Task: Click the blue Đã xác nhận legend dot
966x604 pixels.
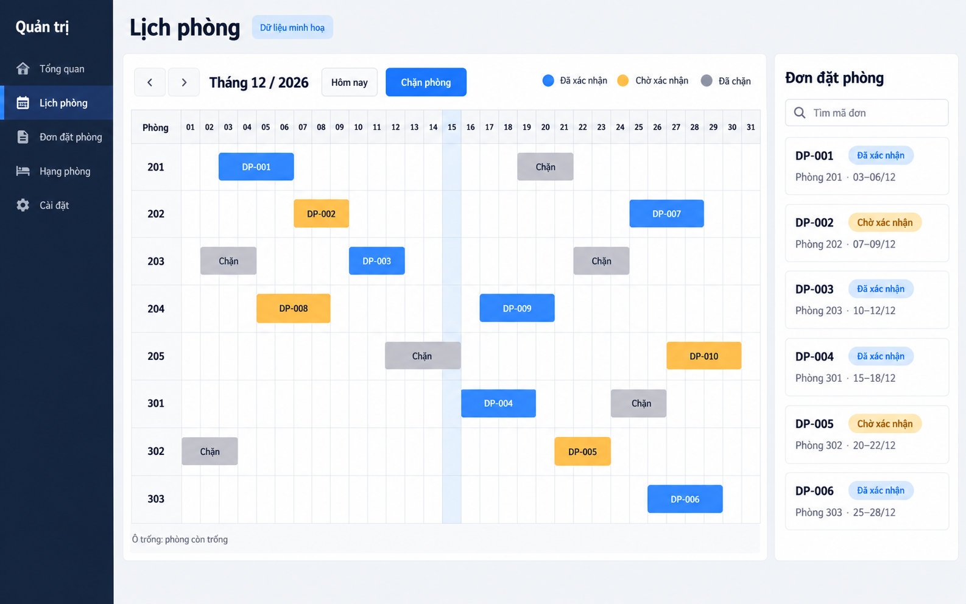Action: 548,80
